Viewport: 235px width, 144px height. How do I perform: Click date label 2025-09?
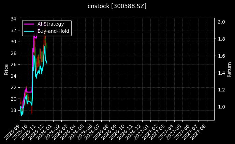[12, 132]
